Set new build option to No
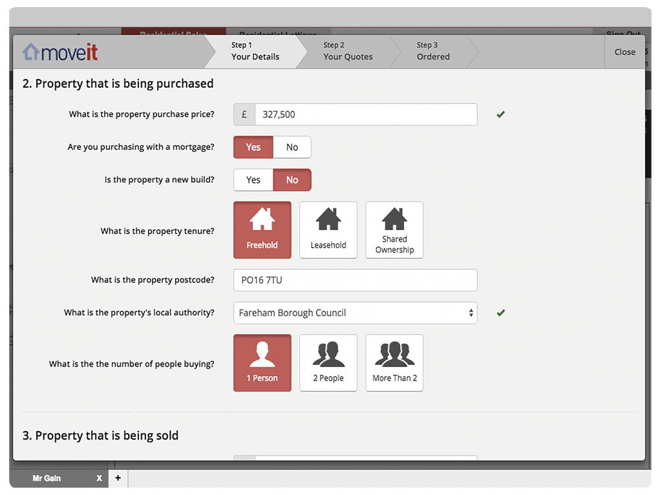 pyautogui.click(x=292, y=180)
